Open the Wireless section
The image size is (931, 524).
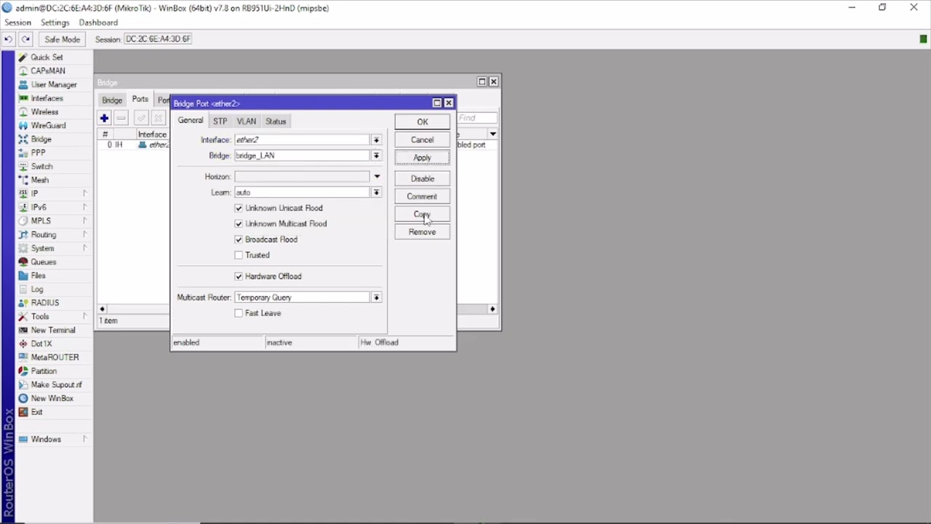44,112
